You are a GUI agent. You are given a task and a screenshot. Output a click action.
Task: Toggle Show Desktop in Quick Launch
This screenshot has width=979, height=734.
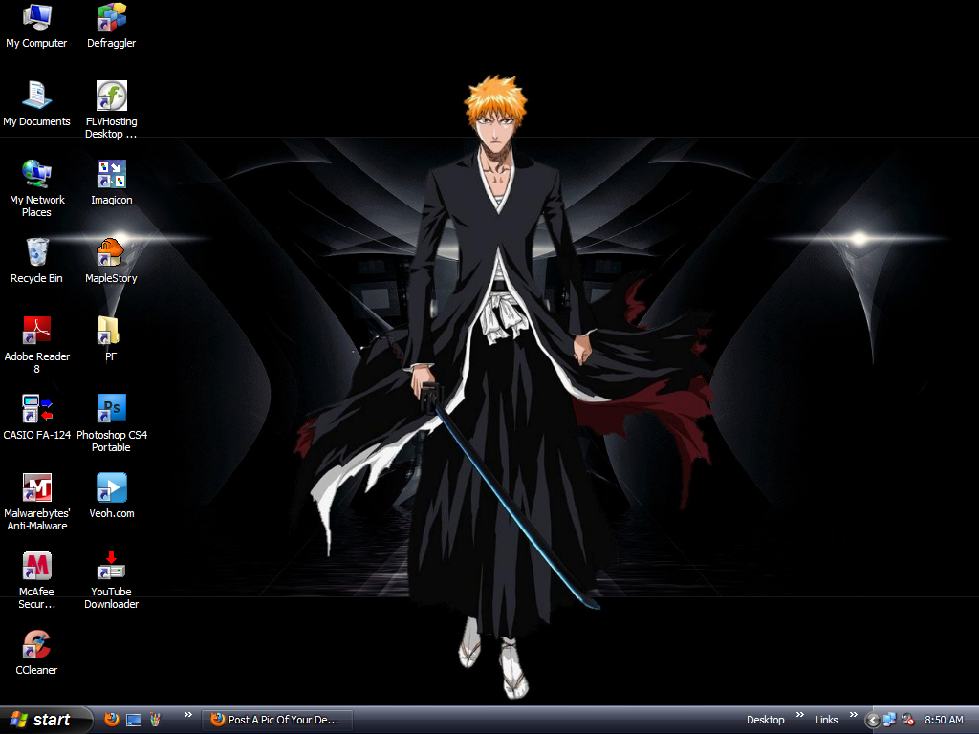click(x=134, y=719)
